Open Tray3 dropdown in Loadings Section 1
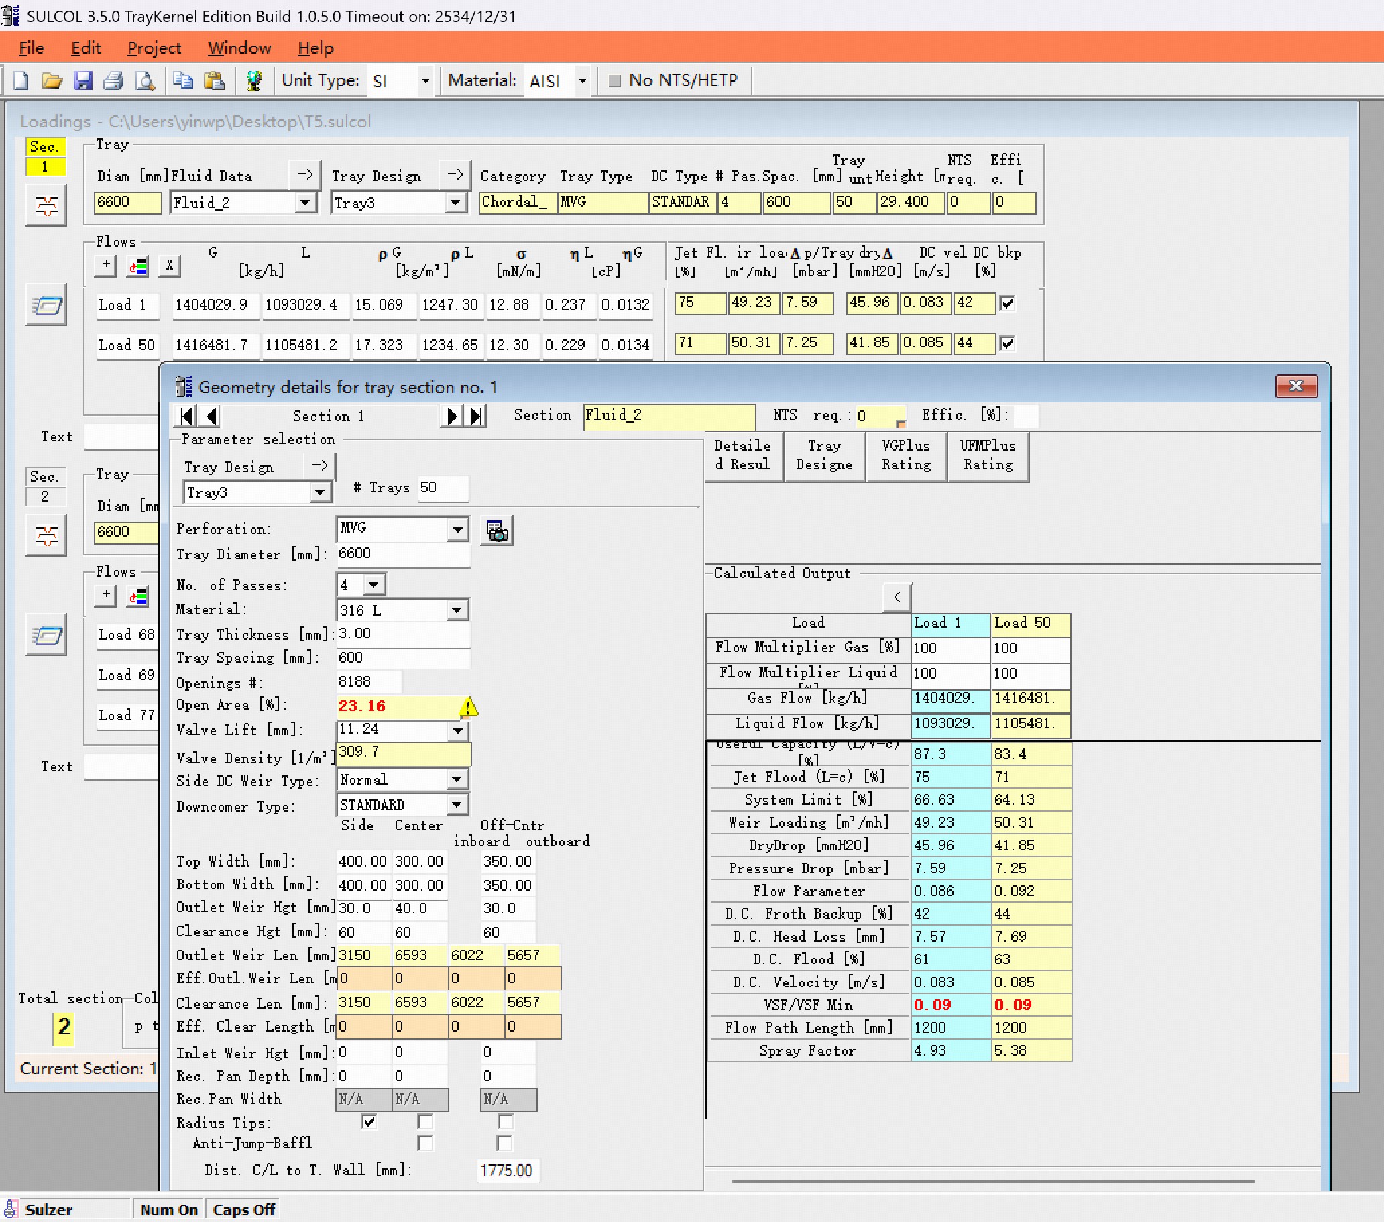Image resolution: width=1384 pixels, height=1222 pixels. tap(456, 203)
